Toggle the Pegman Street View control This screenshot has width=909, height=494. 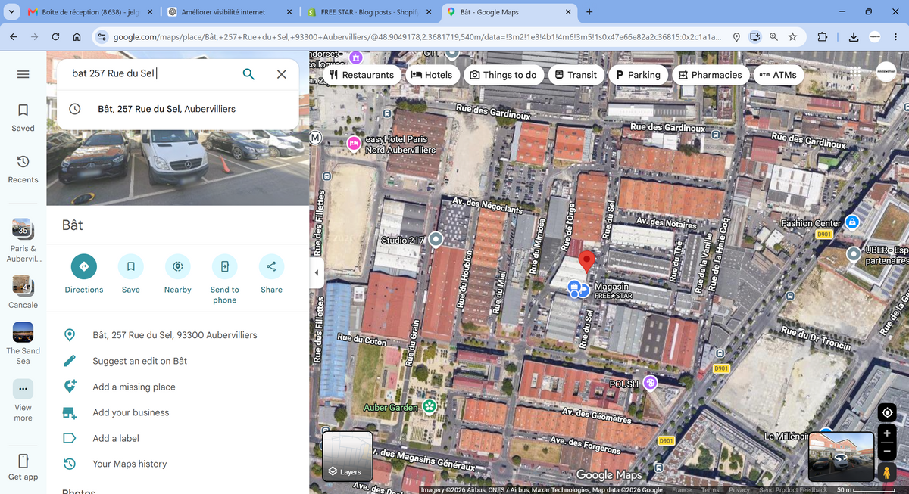(x=887, y=472)
